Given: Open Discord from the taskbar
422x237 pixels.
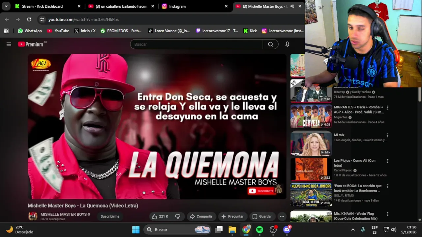Looking at the screenshot, I should tap(287, 229).
